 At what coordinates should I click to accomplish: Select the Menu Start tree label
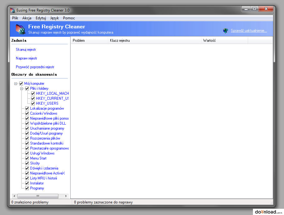(38, 158)
